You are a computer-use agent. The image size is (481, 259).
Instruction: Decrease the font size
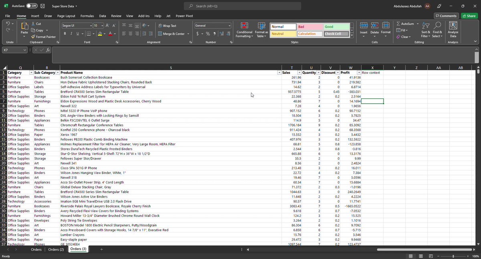point(114,26)
